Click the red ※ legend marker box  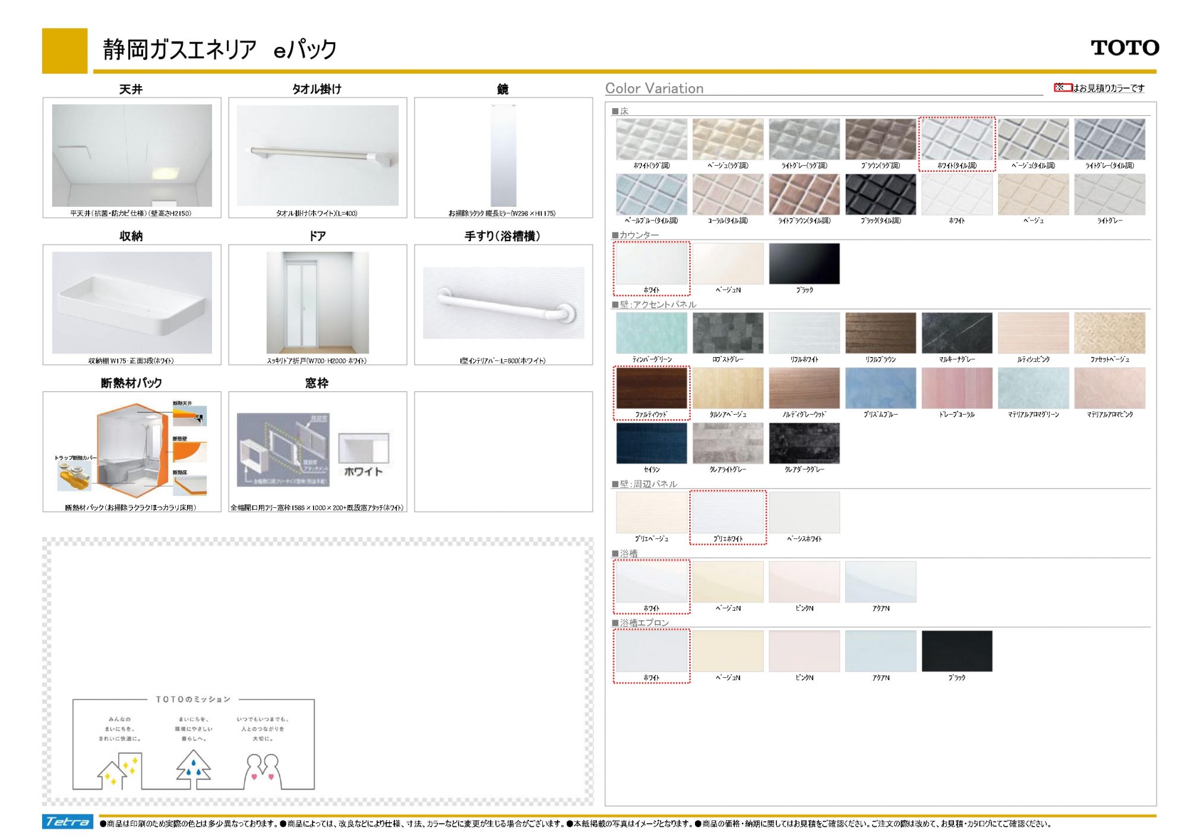click(x=1063, y=87)
